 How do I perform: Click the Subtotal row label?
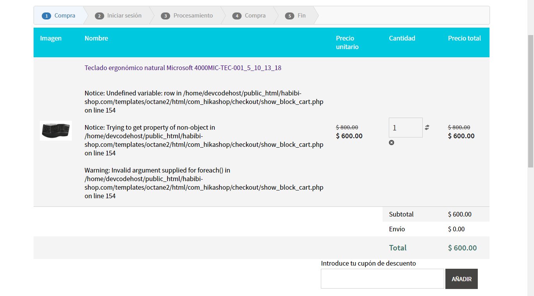(401, 214)
